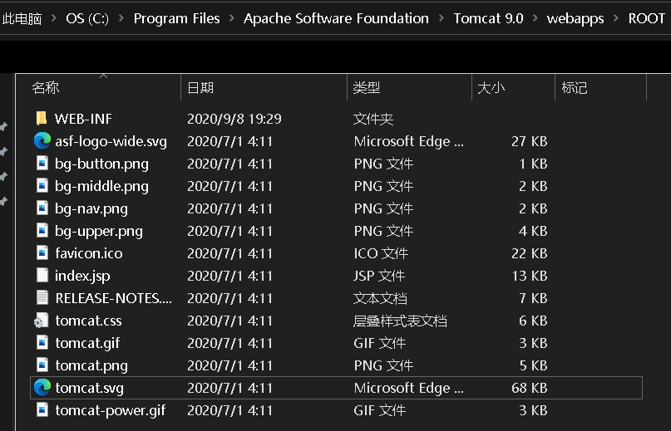The width and height of the screenshot is (671, 431).
Task: Expand the chevron after webapps
Action: 616,18
